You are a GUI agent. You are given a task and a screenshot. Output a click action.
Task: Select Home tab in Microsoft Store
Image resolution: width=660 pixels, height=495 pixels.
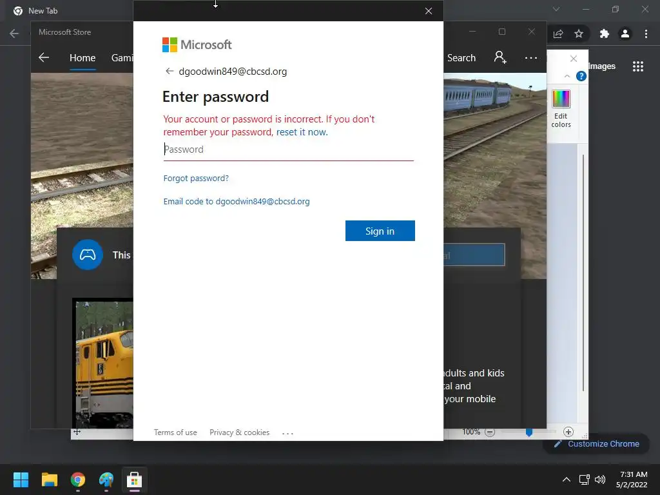coord(82,58)
